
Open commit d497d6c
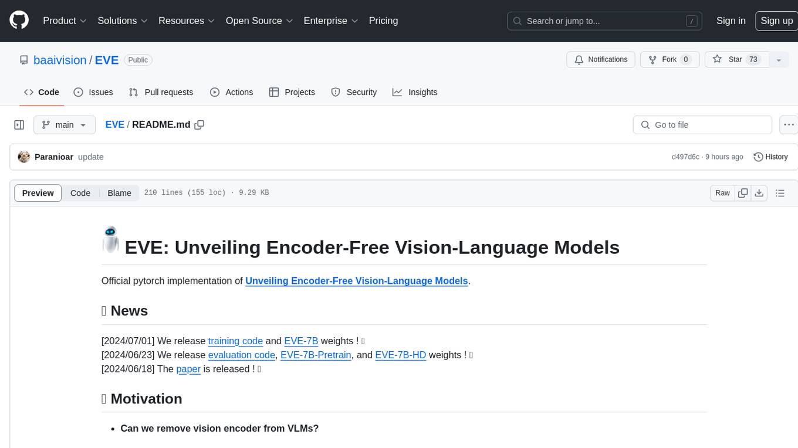point(685,157)
